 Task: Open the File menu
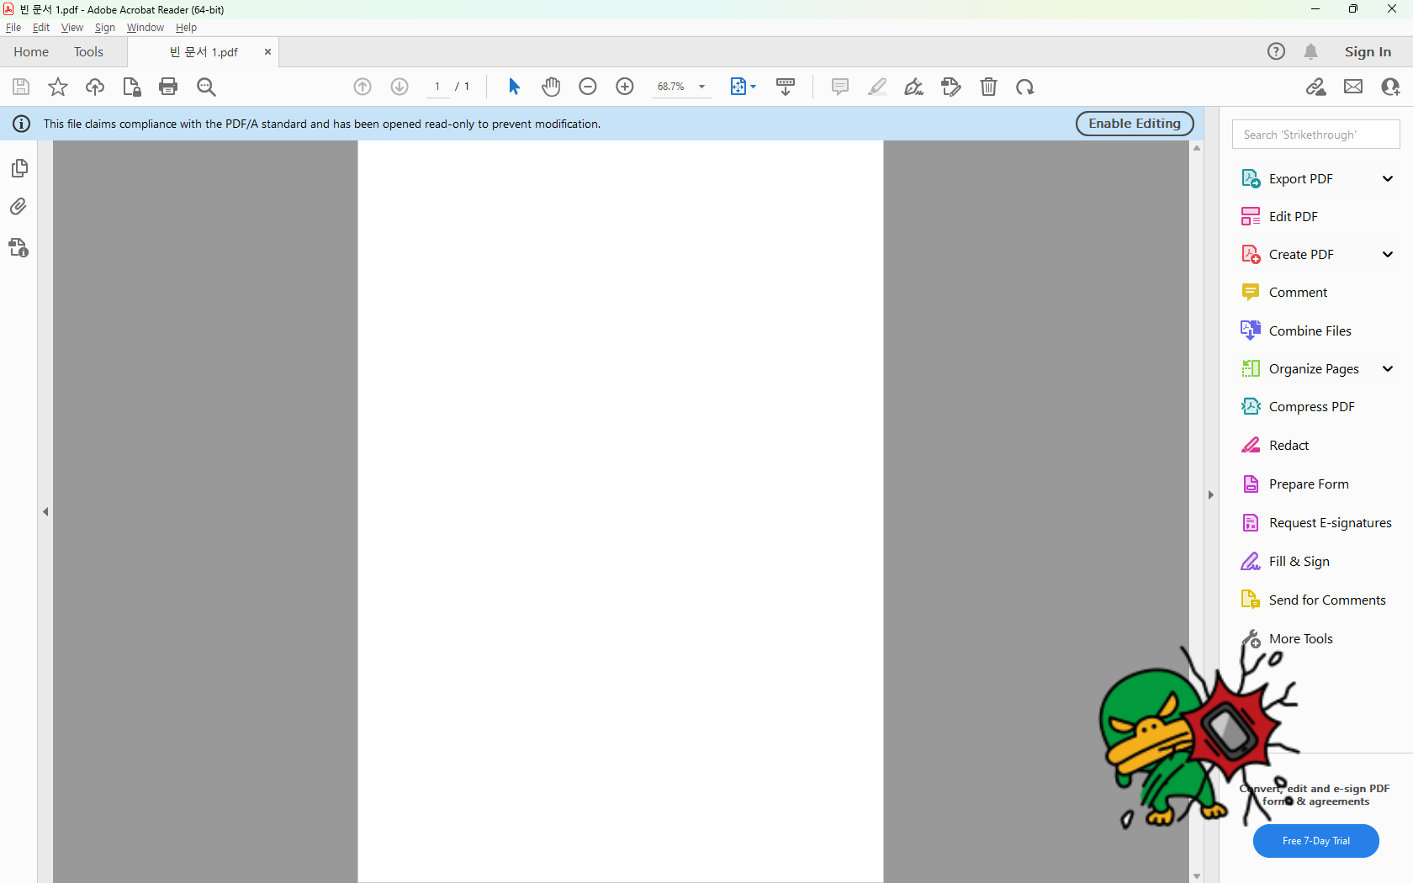pos(13,28)
